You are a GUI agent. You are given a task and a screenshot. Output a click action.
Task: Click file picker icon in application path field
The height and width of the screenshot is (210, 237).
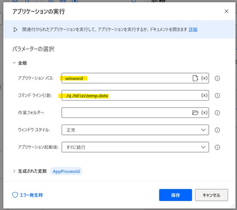click(x=195, y=78)
